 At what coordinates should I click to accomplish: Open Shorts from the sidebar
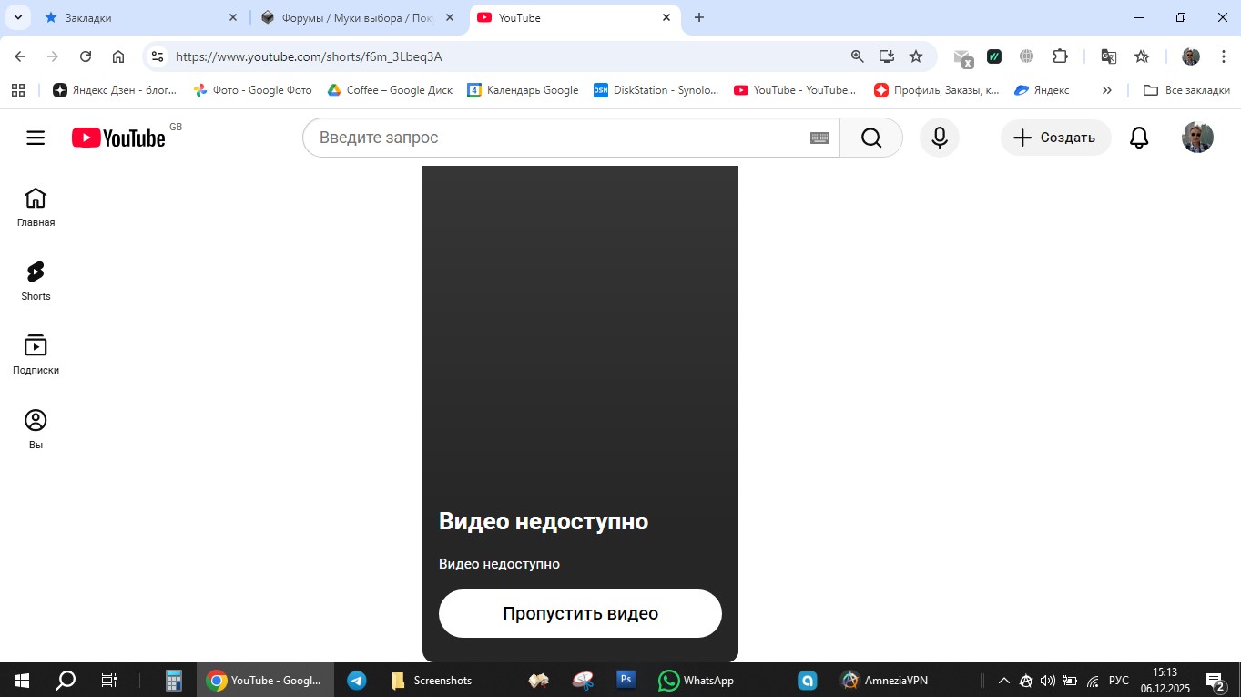point(36,280)
